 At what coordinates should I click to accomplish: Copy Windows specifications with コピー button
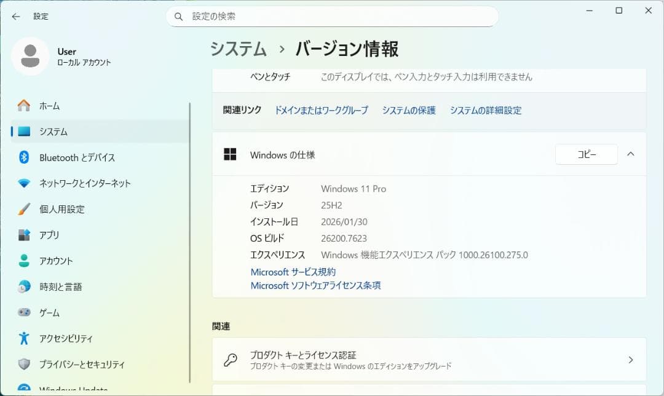(x=587, y=154)
